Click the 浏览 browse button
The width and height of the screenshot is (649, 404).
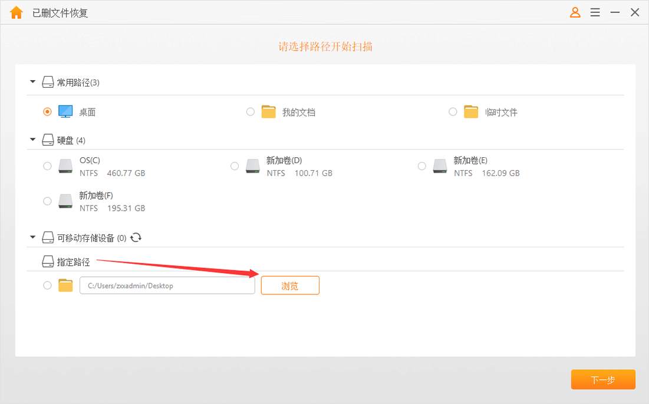click(290, 285)
